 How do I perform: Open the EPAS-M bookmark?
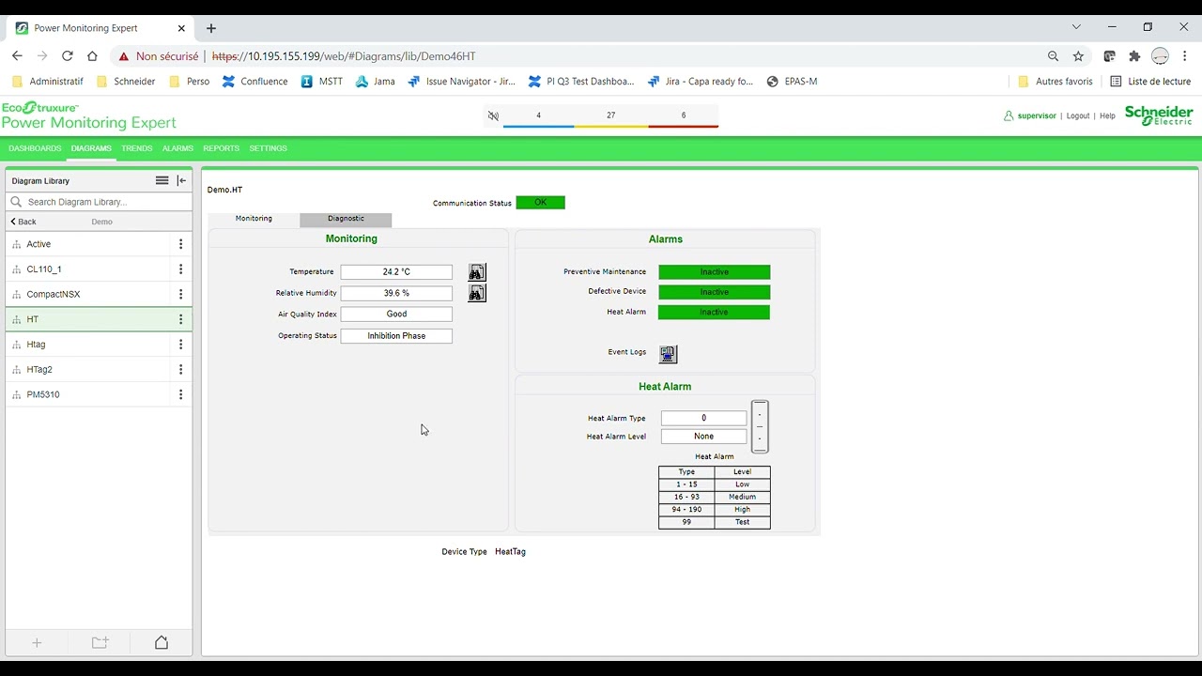792,82
